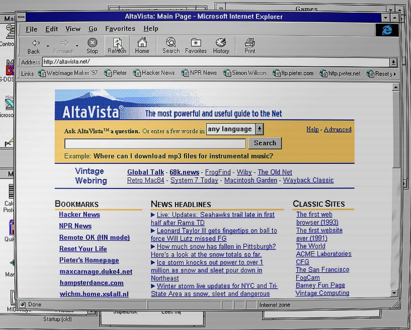
Task: Open the Hacker News bookmark link
Action: 79,215
